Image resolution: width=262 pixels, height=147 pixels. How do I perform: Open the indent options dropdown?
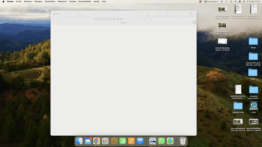coord(151,19)
